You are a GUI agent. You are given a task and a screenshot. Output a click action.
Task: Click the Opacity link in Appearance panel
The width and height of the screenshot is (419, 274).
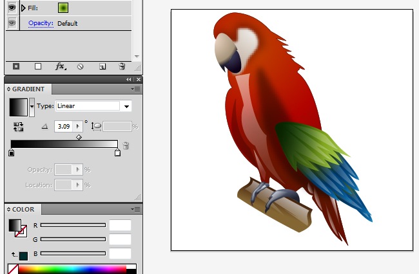click(x=41, y=23)
